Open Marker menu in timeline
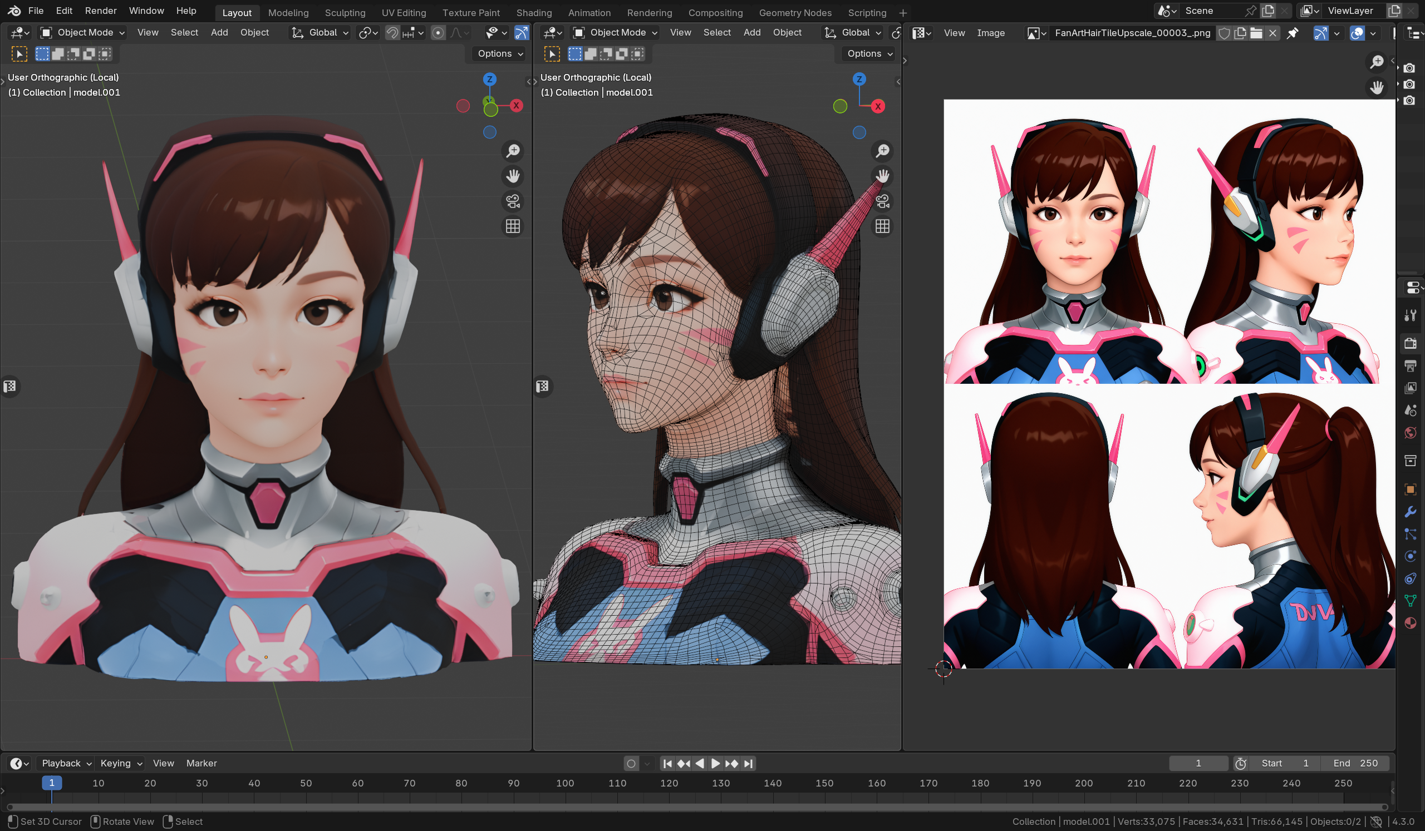Viewport: 1425px width, 831px height. tap(202, 764)
